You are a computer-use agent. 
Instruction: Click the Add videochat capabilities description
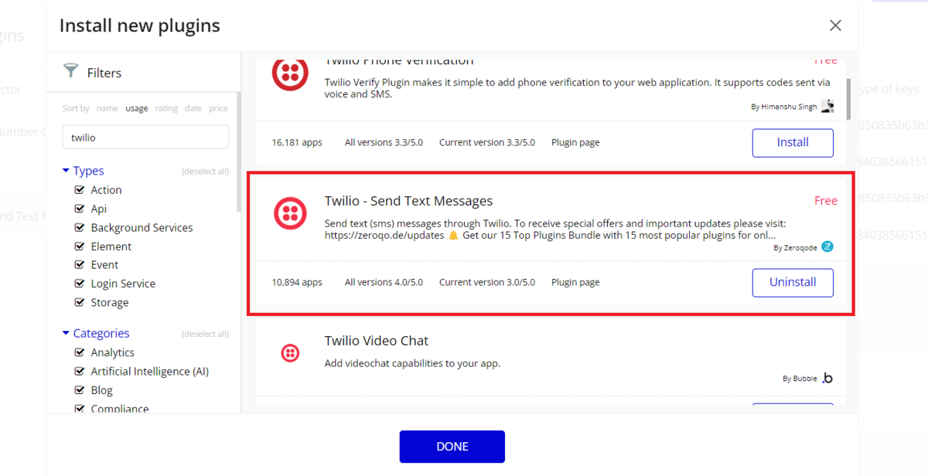(412, 363)
